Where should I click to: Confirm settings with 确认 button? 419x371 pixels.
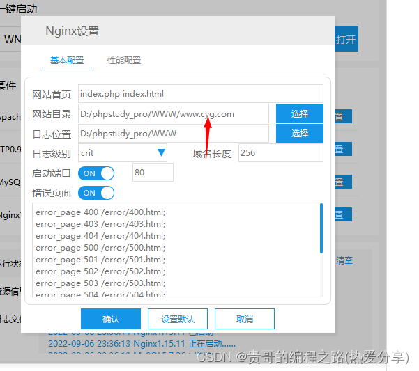point(111,319)
